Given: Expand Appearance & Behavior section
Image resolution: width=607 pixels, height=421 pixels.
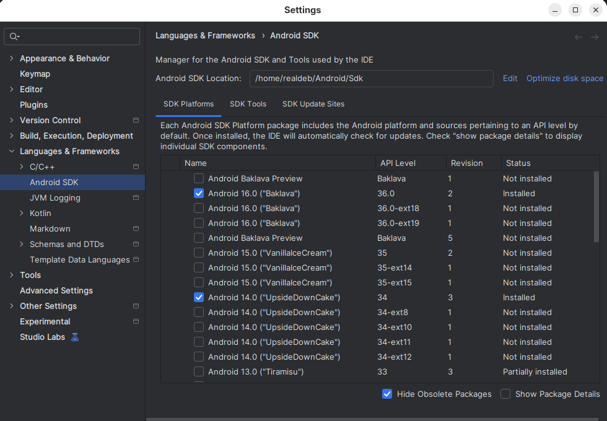Looking at the screenshot, I should 12,58.
